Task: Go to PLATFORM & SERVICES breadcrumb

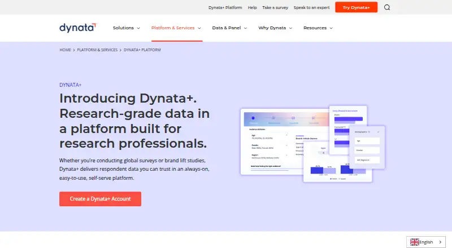Action: [97, 50]
